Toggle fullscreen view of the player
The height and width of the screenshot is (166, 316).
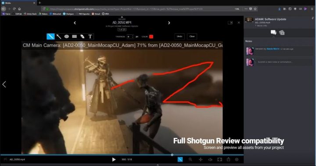point(219,159)
